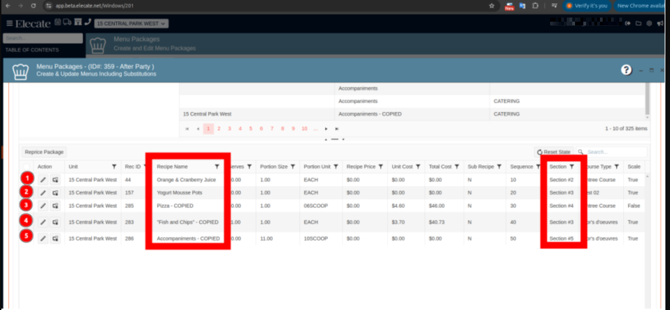Image resolution: width=670 pixels, height=310 pixels.
Task: Click the Reset State button
Action: [x=554, y=152]
